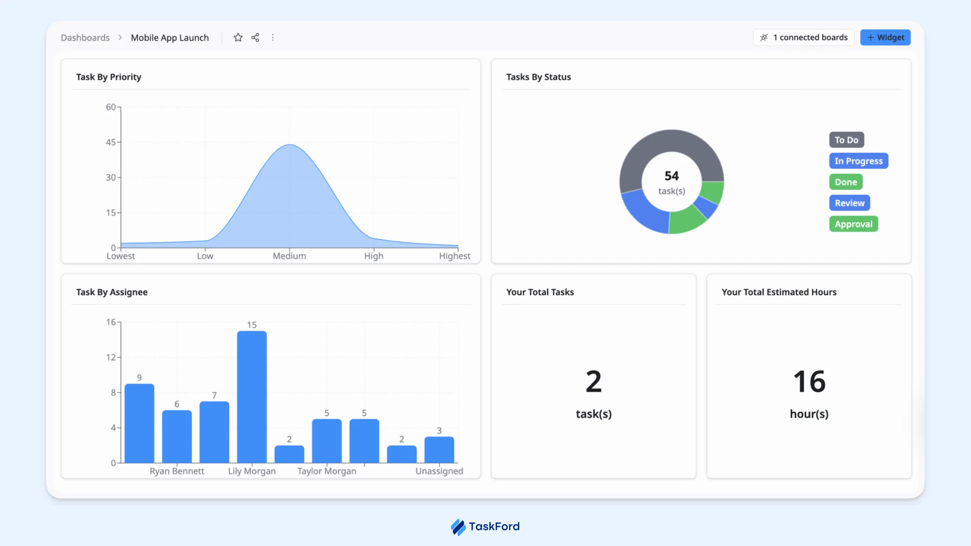Click the Task By Assignee widget title

(x=112, y=292)
